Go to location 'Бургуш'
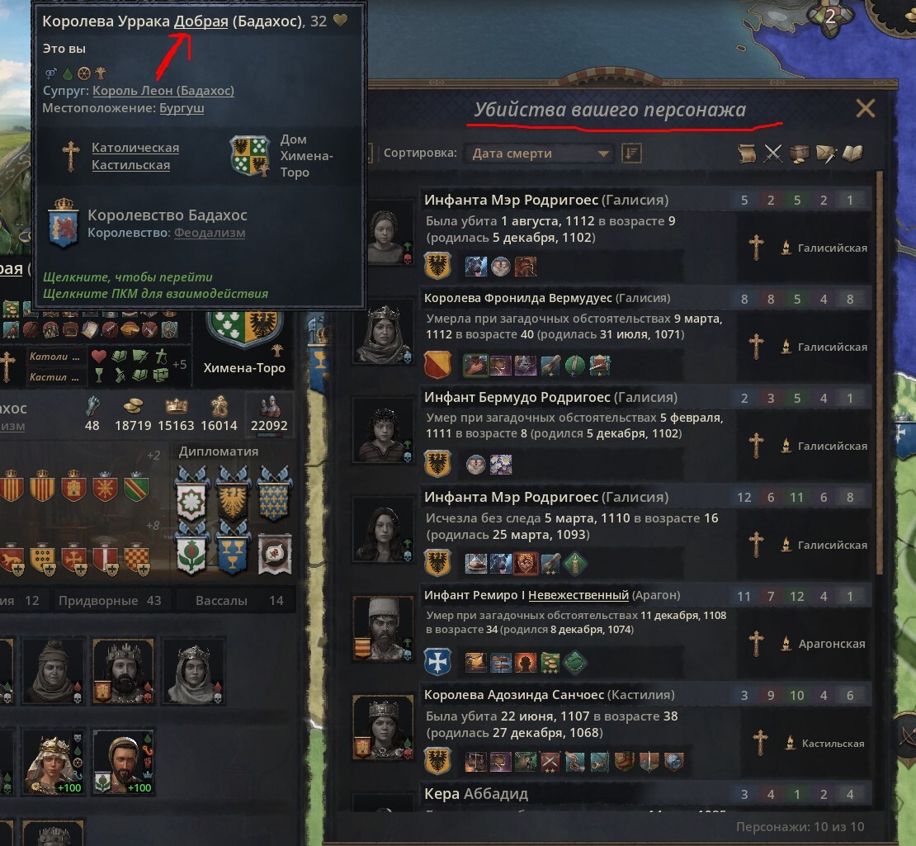The width and height of the screenshot is (916, 846). click(x=182, y=108)
